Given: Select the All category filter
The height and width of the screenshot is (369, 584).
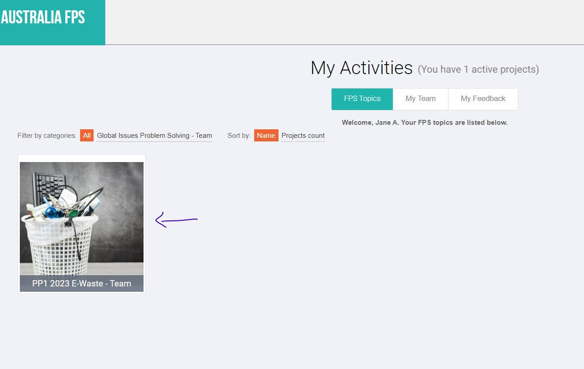Looking at the screenshot, I should pyautogui.click(x=87, y=136).
